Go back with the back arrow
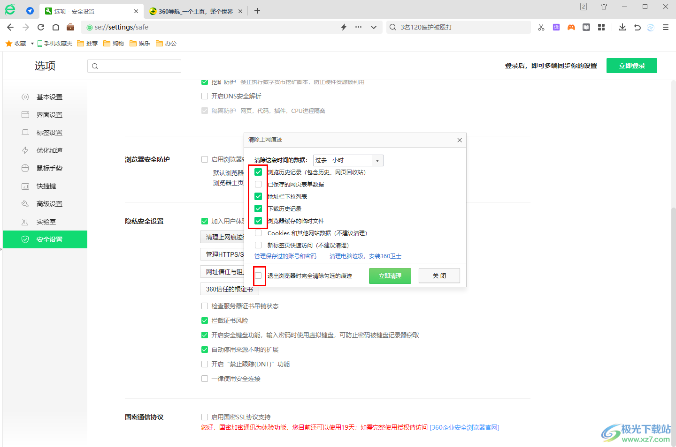Screen dimensions: 676x447 [x=10, y=27]
